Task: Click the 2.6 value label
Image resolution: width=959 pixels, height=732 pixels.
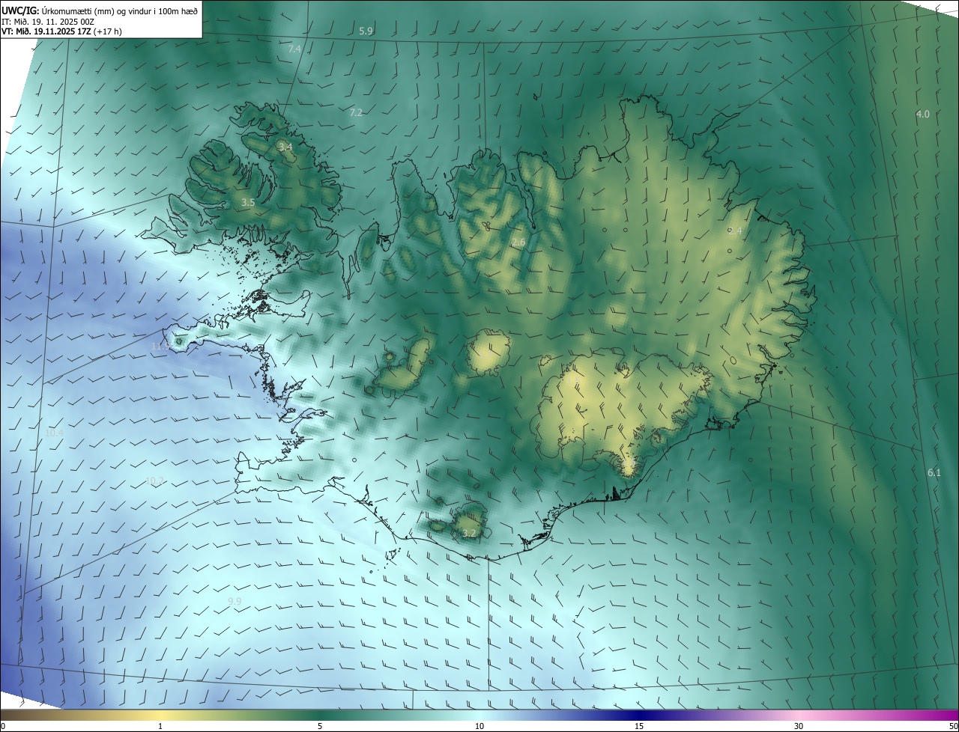Action: [x=518, y=243]
